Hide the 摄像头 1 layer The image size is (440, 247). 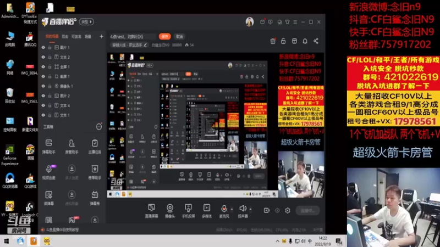point(43,86)
